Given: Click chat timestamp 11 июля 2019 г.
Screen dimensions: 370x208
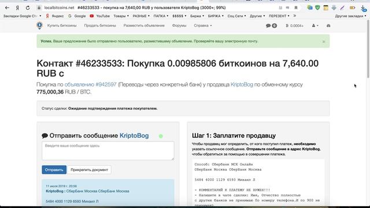Looking at the screenshot, I should [61, 186].
